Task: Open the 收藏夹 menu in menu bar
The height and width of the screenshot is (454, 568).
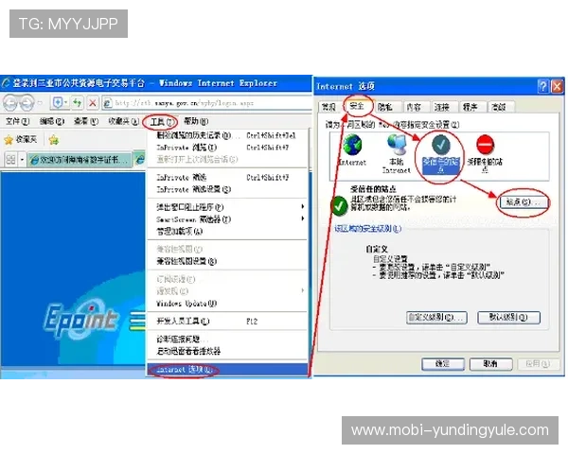Action: click(123, 121)
